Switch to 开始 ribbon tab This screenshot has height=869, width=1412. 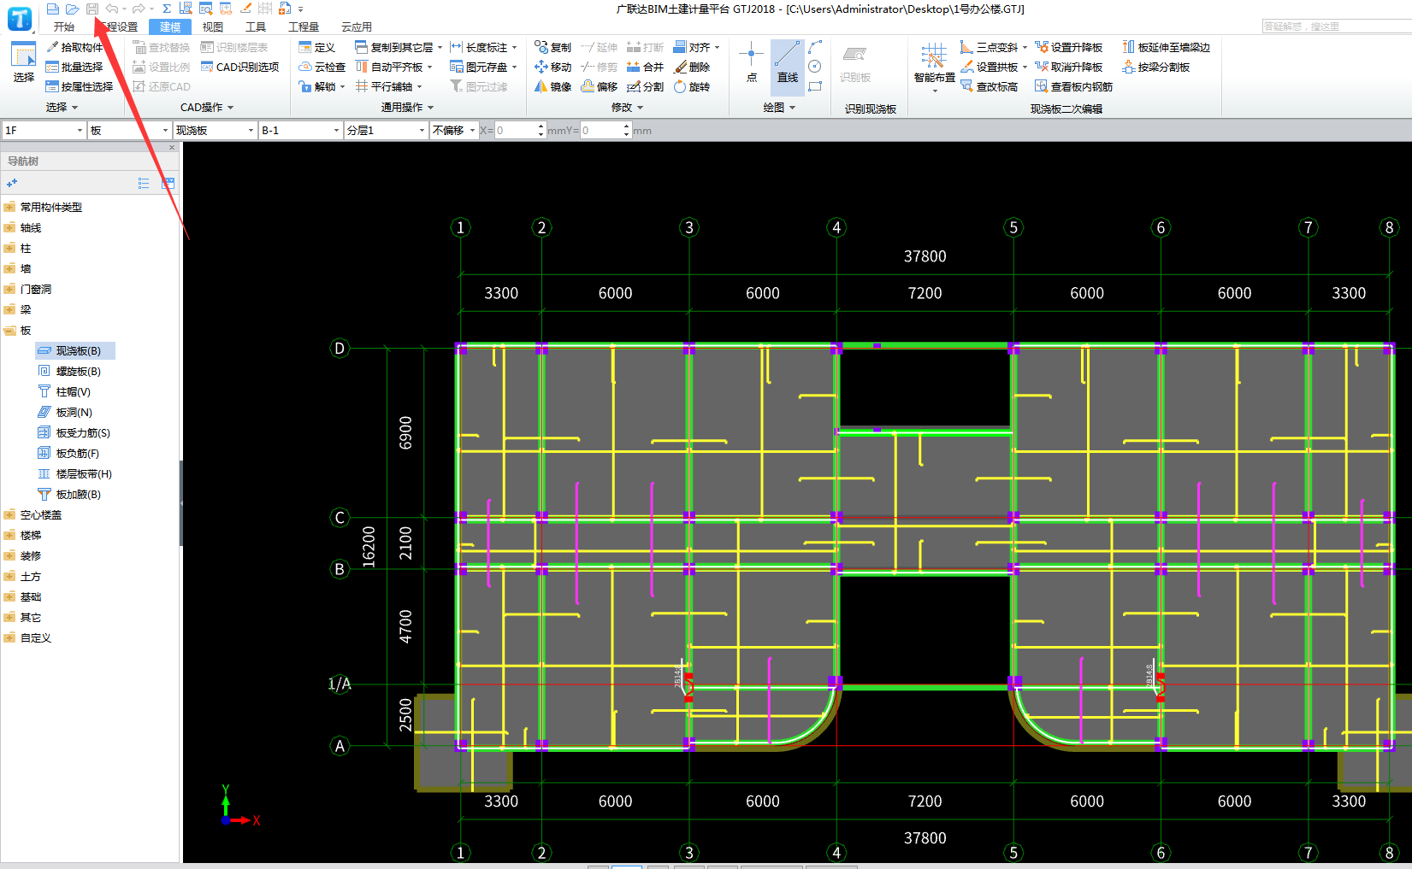64,26
